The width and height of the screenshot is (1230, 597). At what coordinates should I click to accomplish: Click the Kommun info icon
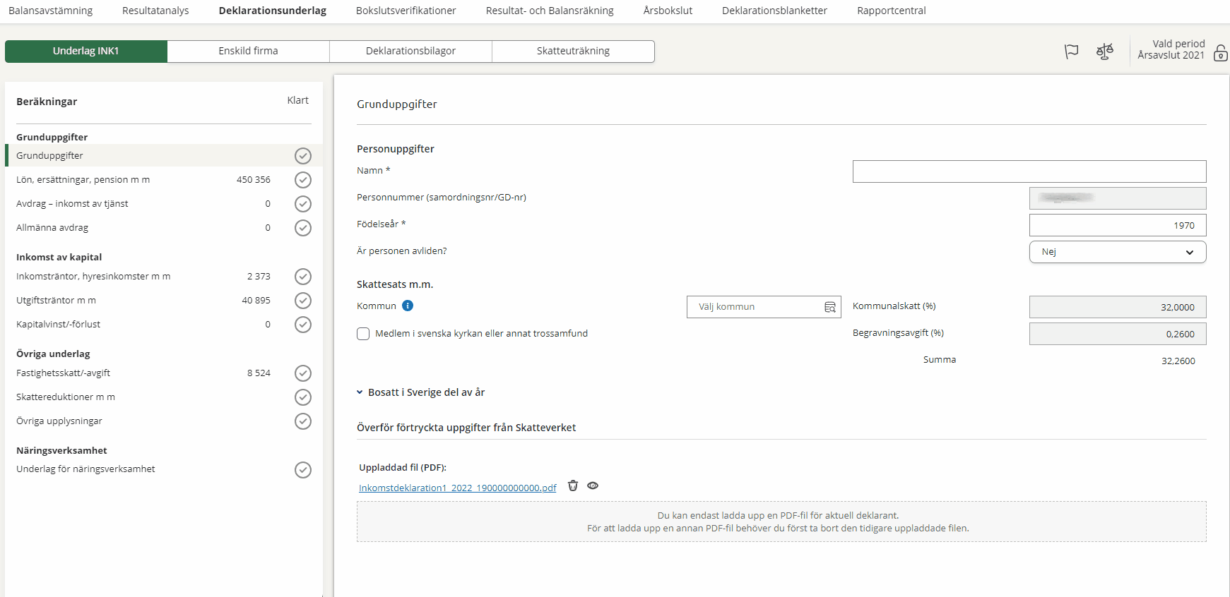[x=408, y=306]
